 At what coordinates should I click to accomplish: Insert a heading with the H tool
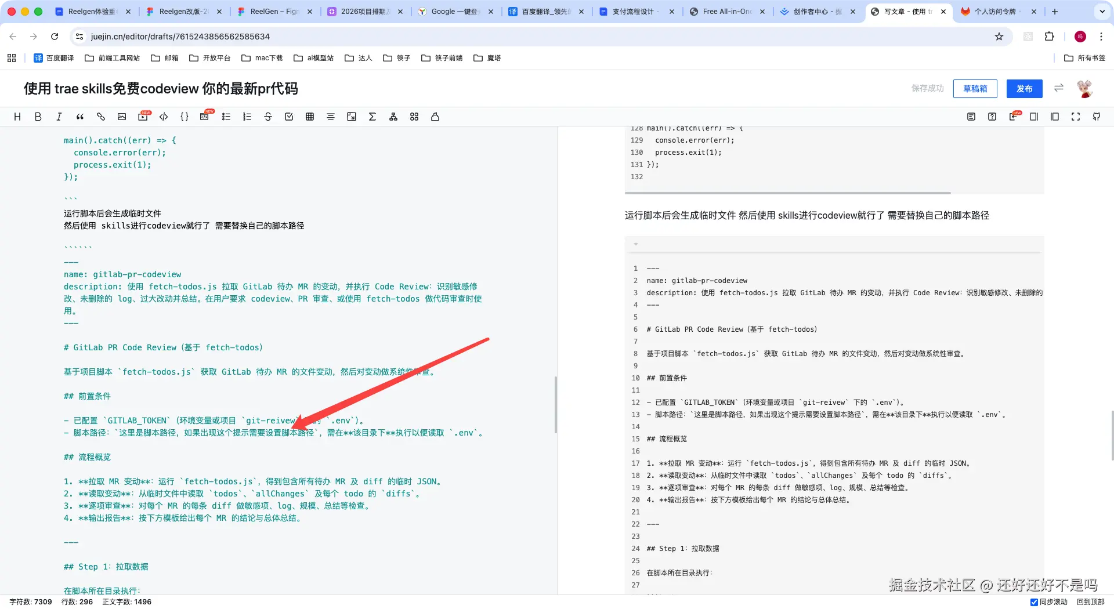click(17, 117)
